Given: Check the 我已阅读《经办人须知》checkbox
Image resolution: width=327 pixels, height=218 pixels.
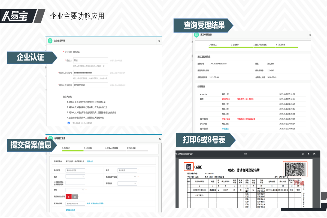Looking at the screenshot, I should click(69, 123).
